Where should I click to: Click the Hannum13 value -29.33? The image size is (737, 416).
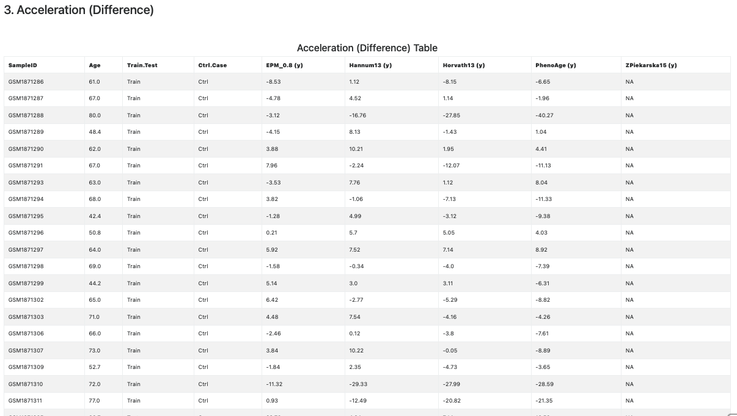(358, 384)
